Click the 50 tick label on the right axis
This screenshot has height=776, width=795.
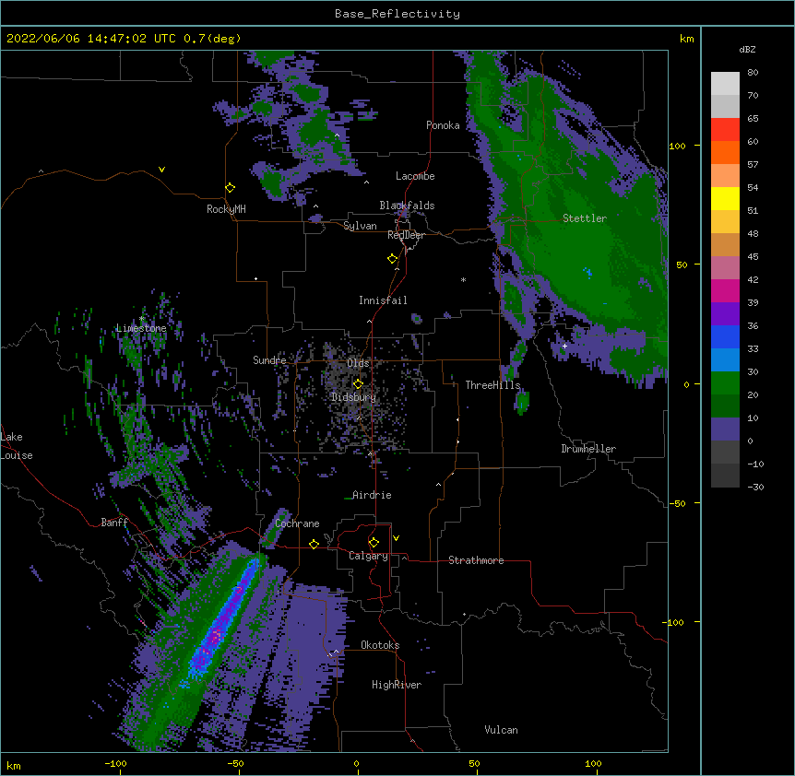(x=682, y=265)
